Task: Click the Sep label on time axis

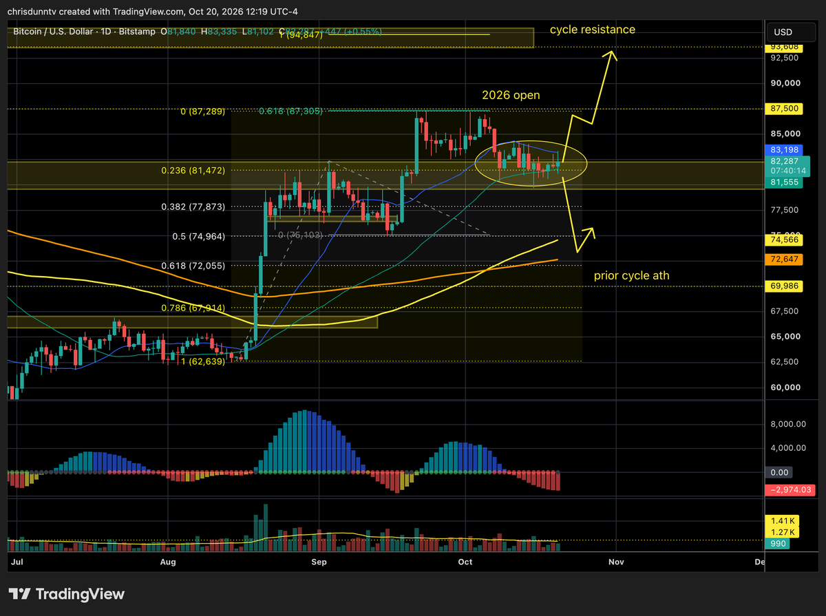Action: 319,562
